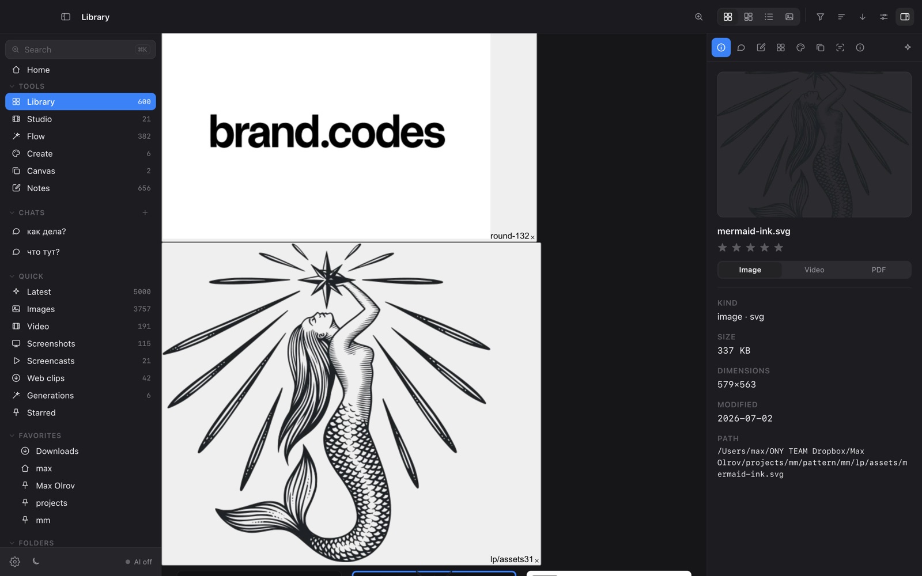Open Notes tool

[81, 188]
